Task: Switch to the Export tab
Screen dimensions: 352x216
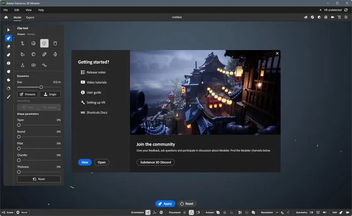Action: pos(30,17)
